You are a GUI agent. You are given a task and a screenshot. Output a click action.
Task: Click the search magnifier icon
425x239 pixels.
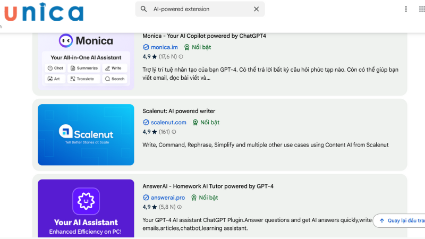tap(144, 9)
